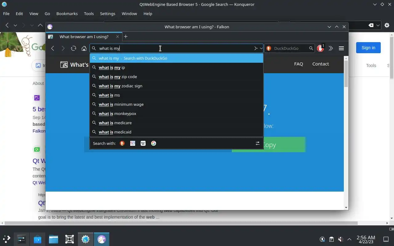Select the 'What browser am I using?' tab

pyautogui.click(x=84, y=37)
